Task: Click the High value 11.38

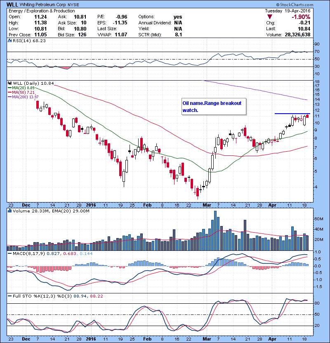Action: (40, 23)
